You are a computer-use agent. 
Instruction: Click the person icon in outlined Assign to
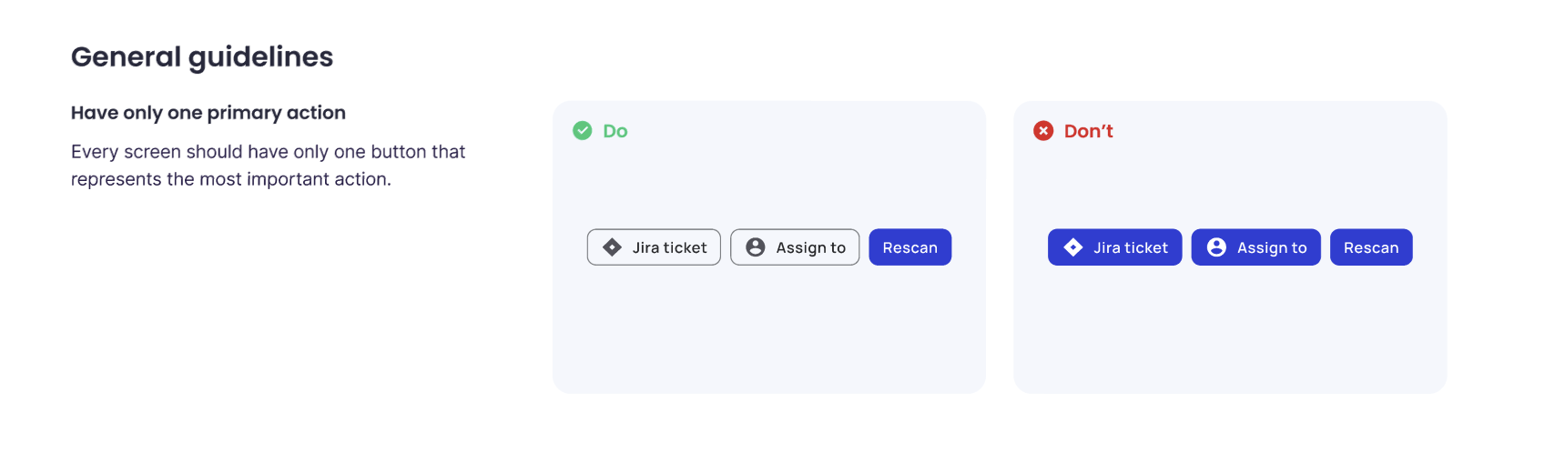pos(756,247)
